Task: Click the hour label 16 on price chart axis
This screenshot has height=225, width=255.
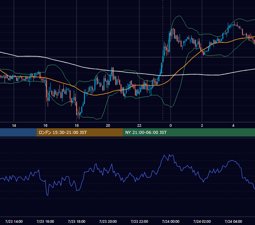Action: [x=45, y=126]
